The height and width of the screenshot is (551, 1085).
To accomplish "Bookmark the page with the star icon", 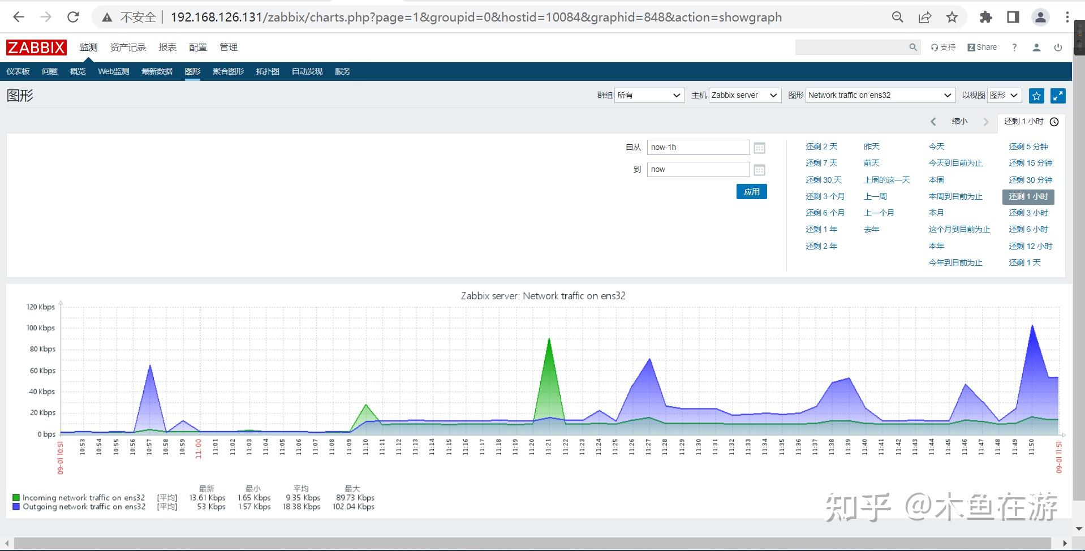I will (x=952, y=17).
